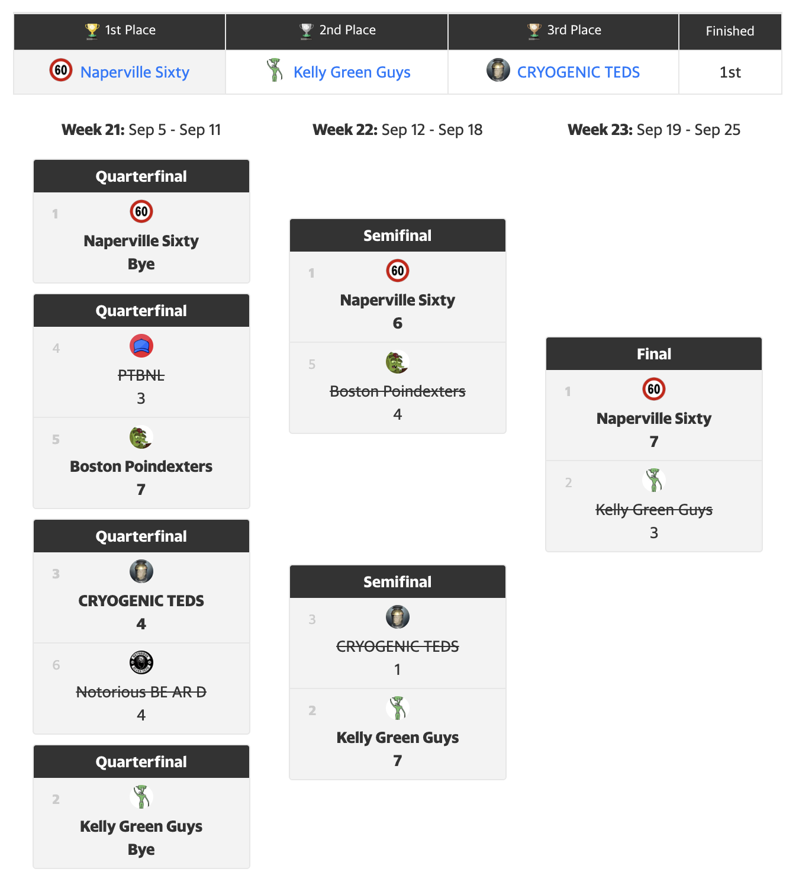Click Kelly Green Guys logo in Final
This screenshot has height=888, width=799.
pyautogui.click(x=654, y=480)
